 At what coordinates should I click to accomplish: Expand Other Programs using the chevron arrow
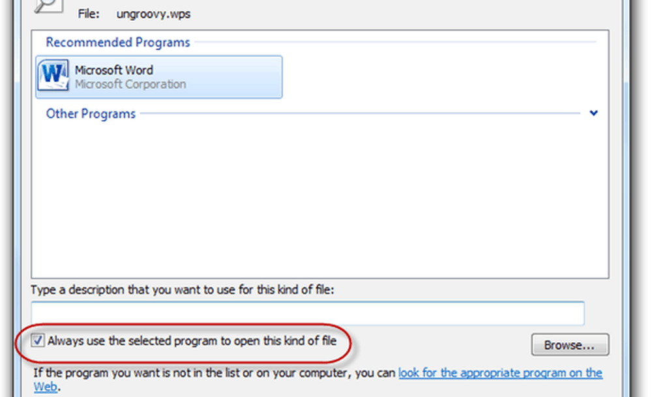593,113
